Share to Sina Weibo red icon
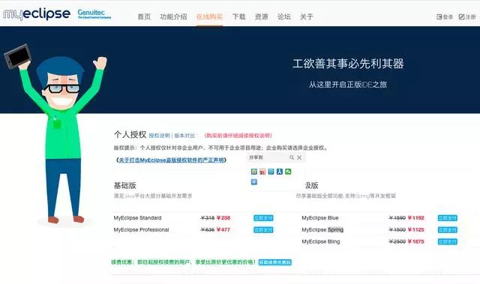The width and height of the screenshot is (480, 284). 262,172
